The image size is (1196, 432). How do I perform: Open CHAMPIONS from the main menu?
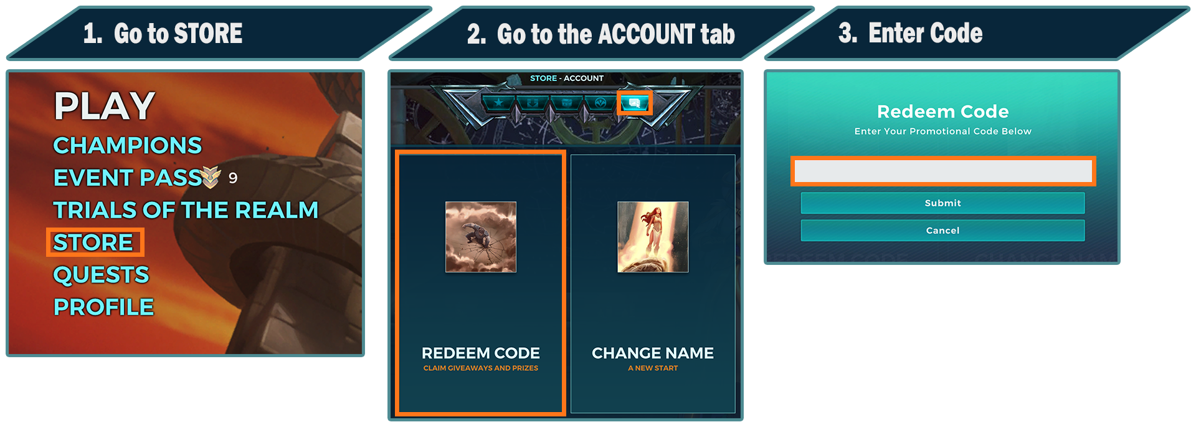click(128, 145)
